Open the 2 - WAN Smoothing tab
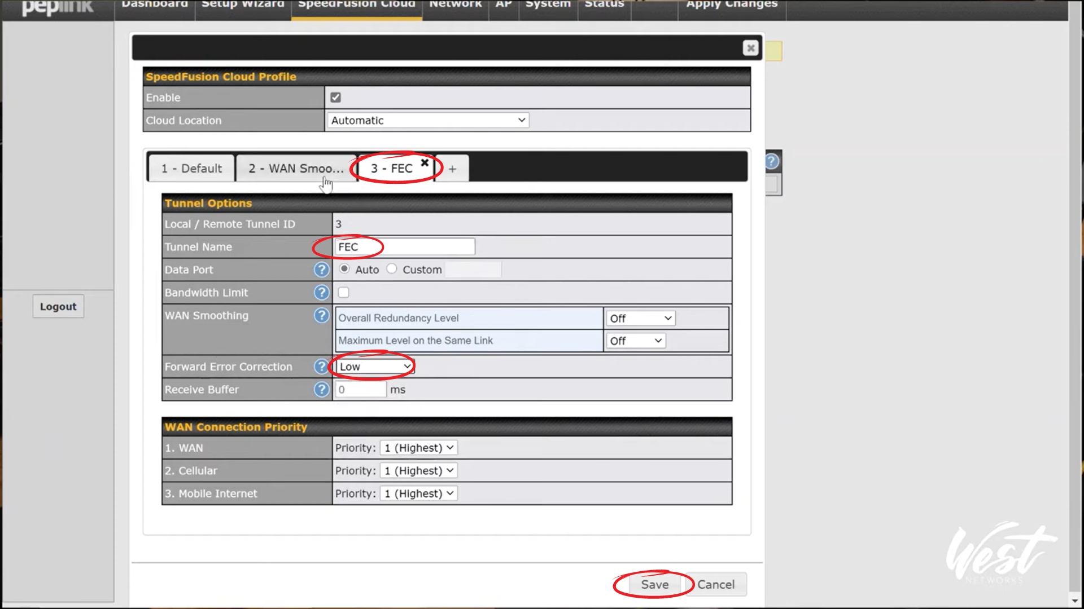Image resolution: width=1084 pixels, height=609 pixels. (x=296, y=169)
